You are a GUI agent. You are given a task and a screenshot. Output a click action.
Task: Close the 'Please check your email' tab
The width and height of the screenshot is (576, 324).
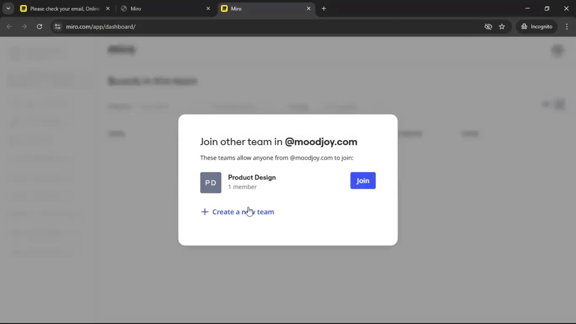click(x=108, y=9)
